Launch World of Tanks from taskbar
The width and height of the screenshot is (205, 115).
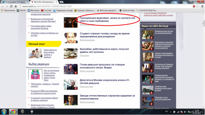coord(23,112)
